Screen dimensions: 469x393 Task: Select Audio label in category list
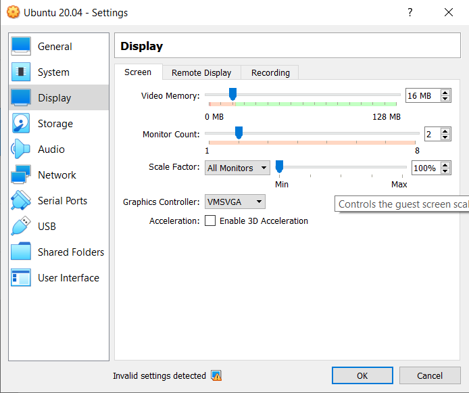click(51, 149)
